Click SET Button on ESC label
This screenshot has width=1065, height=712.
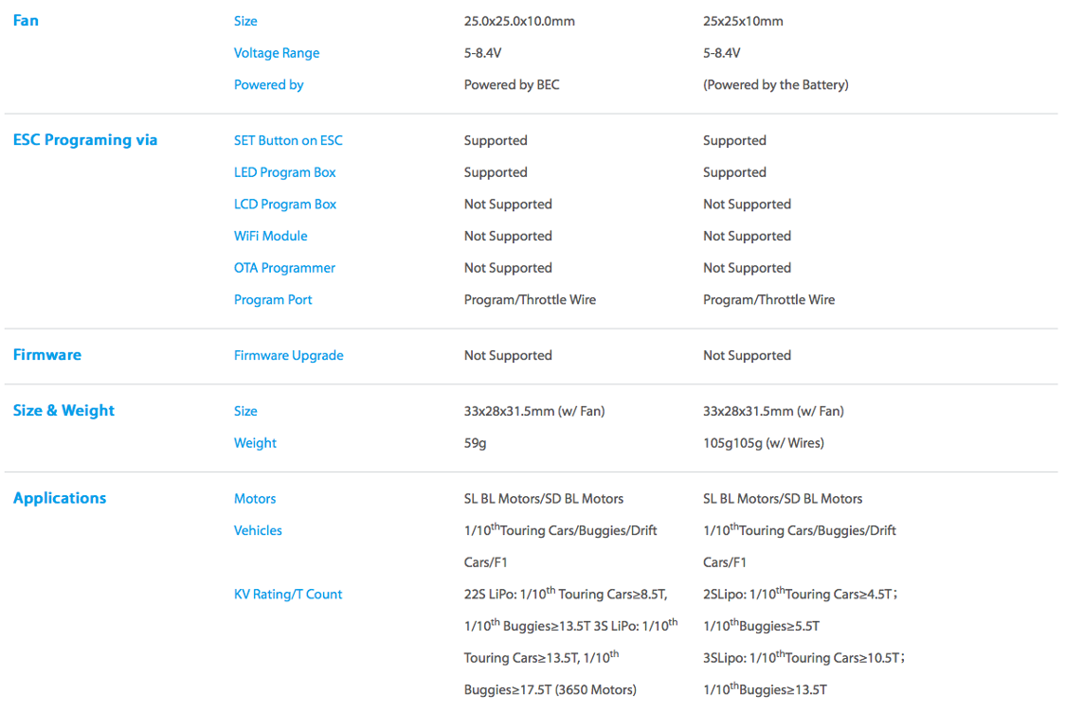point(288,140)
